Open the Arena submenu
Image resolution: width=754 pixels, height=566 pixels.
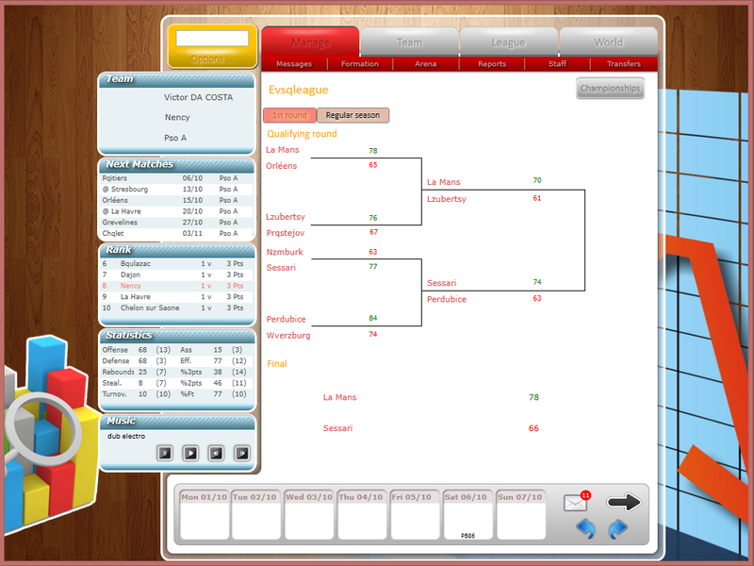pyautogui.click(x=426, y=63)
